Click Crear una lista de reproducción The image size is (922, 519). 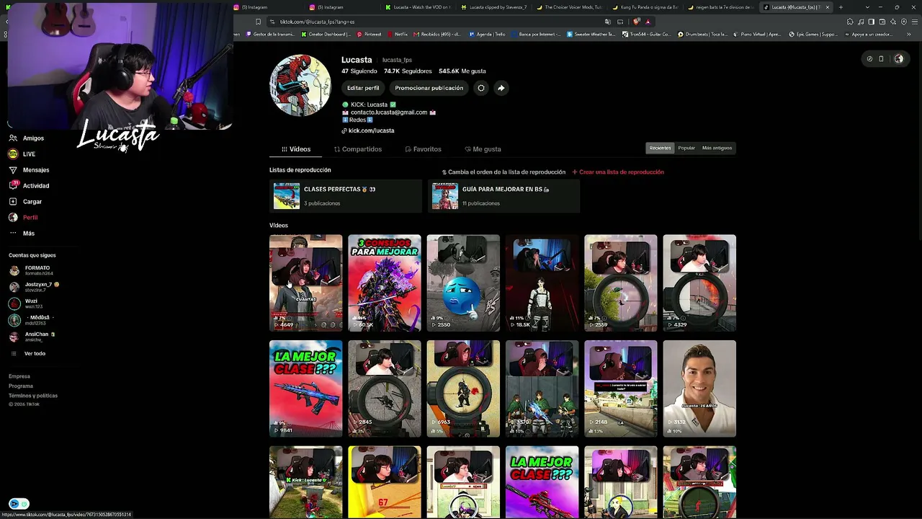pos(618,172)
